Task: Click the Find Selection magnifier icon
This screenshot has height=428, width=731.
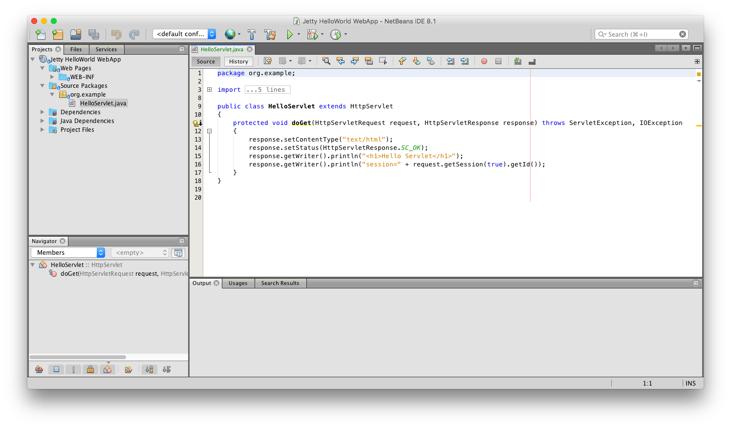Action: 326,61
